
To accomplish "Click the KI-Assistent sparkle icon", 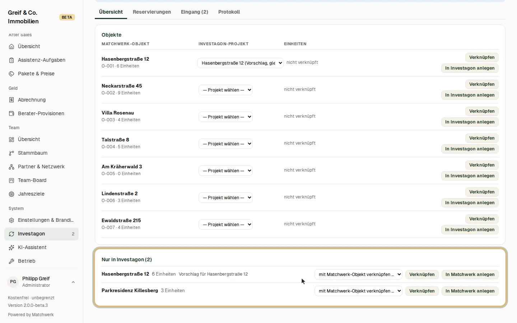I will pos(11,248).
